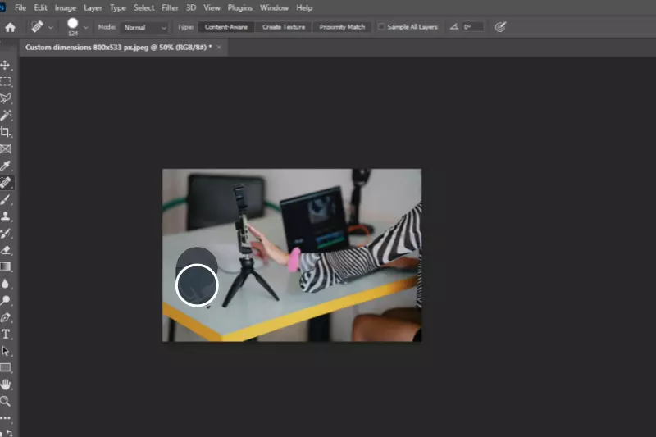Open the brush size picker dropdown
This screenshot has height=437, width=656.
[x=86, y=28]
